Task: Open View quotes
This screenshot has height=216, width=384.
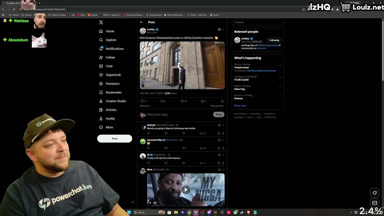Action: pyautogui.click(x=217, y=106)
